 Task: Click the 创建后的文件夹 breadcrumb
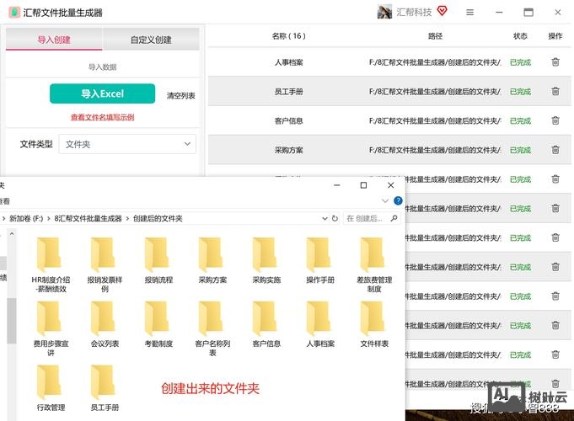pos(158,218)
